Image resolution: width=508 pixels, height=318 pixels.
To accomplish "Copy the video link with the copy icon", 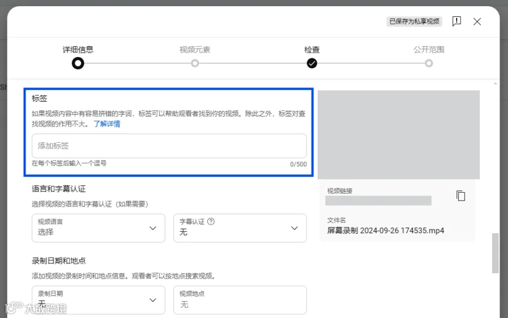I will pyautogui.click(x=461, y=196).
